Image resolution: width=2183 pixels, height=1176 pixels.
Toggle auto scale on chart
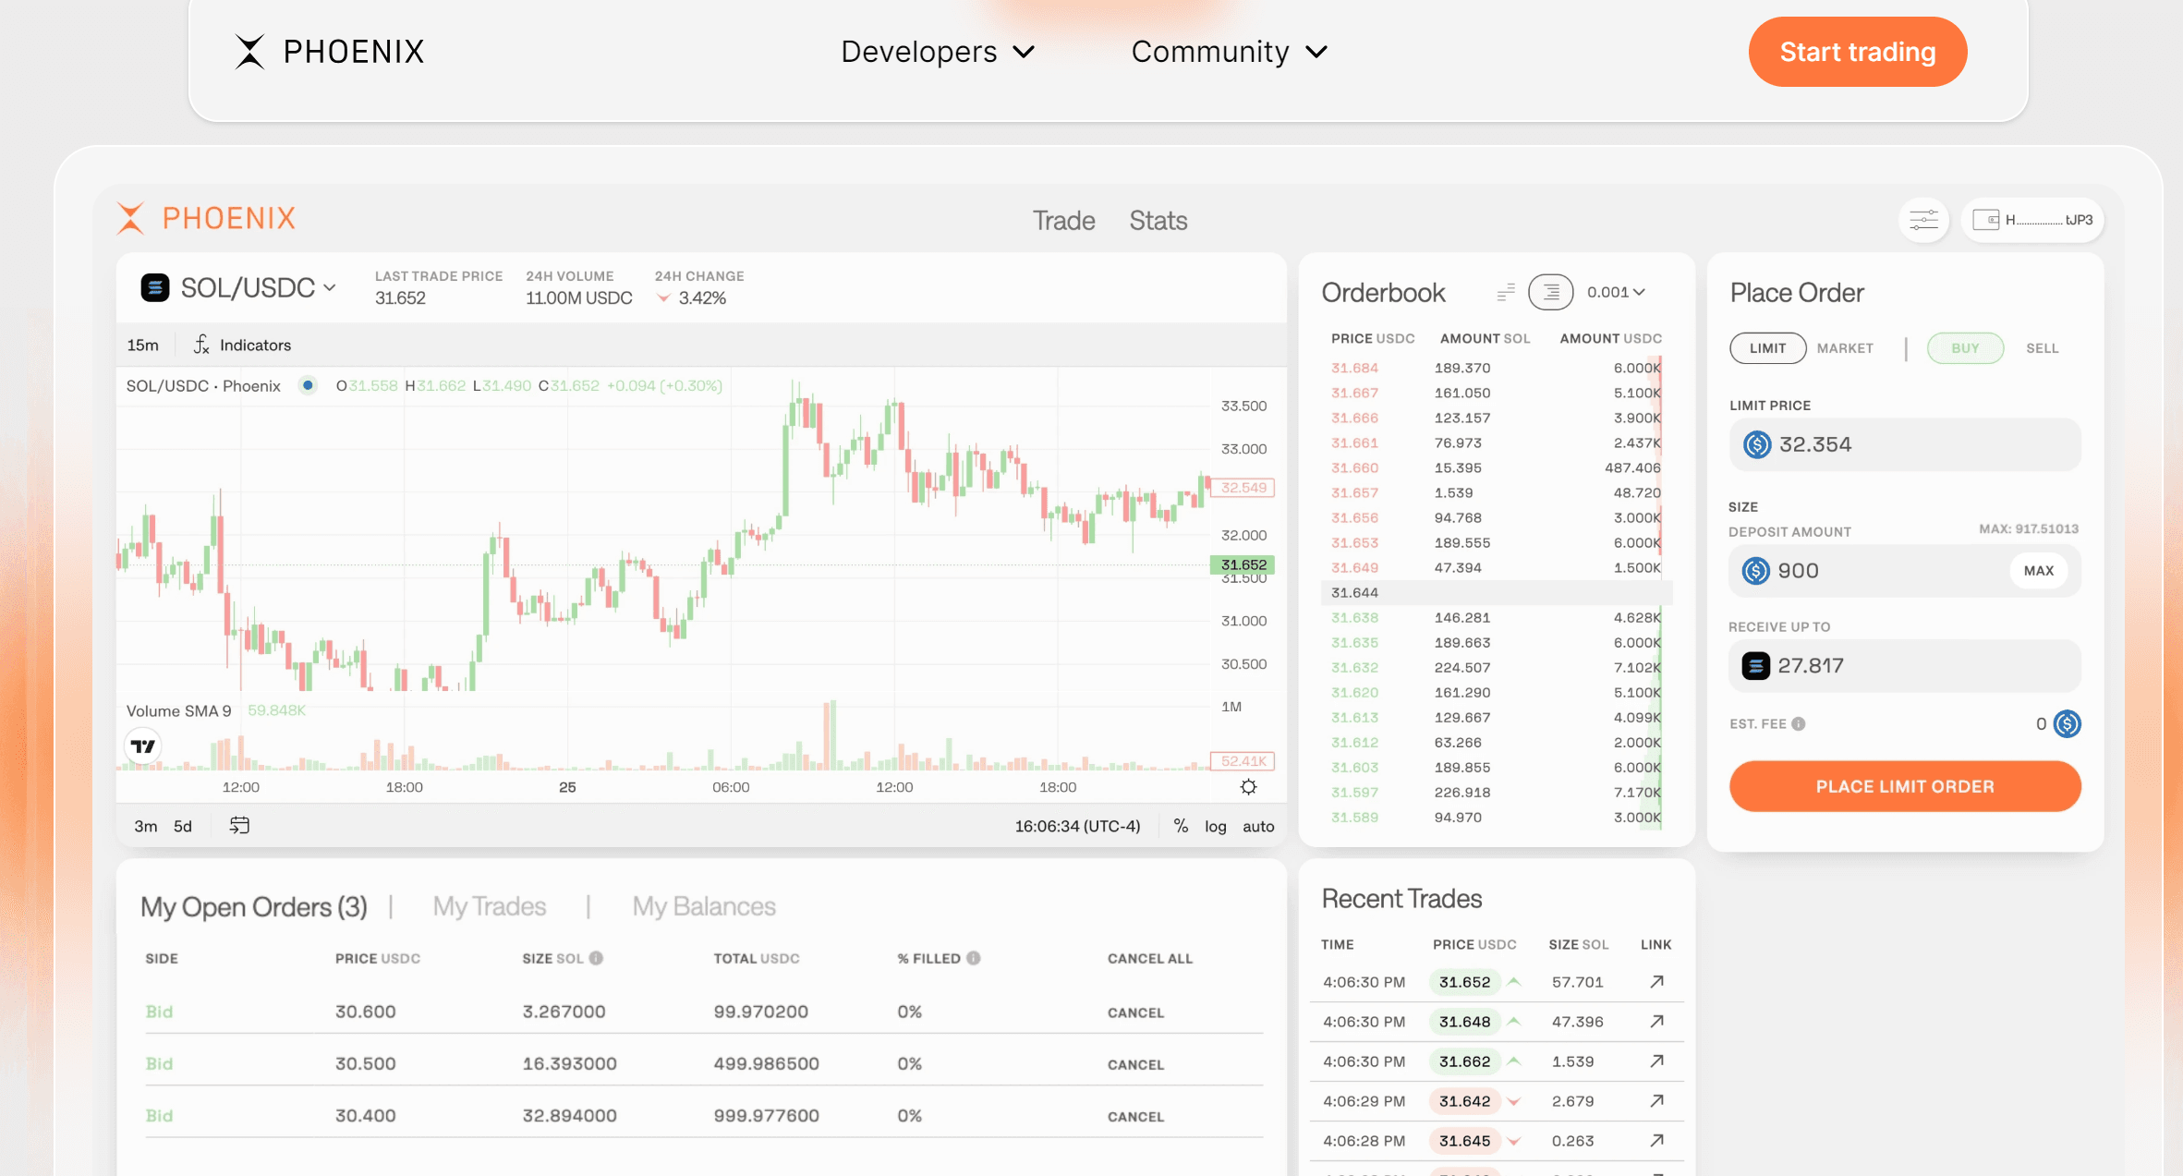(x=1258, y=826)
